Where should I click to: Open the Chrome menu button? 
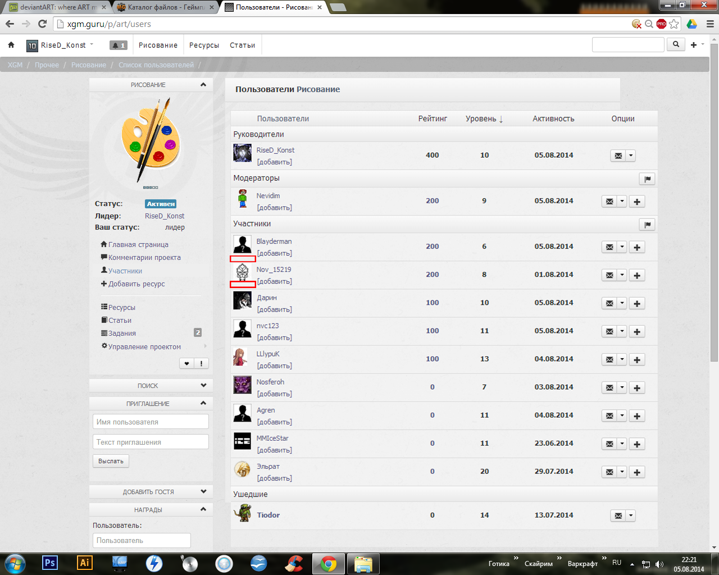pyautogui.click(x=709, y=24)
